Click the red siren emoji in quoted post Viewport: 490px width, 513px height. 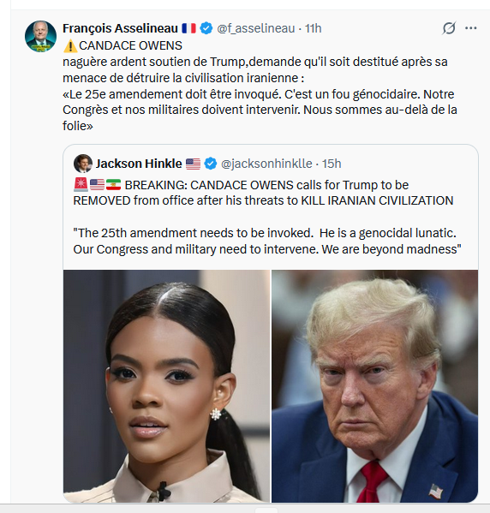[81, 185]
